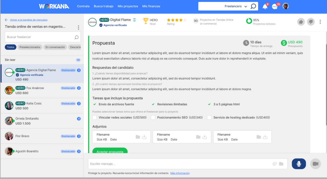Enable the Posicionamiento SEO extra task
The image size is (327, 179).
pos(153,118)
